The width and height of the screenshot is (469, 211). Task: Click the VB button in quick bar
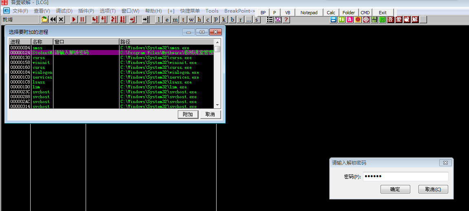pyautogui.click(x=288, y=13)
